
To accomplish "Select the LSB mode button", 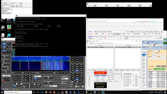I will point(73,65).
